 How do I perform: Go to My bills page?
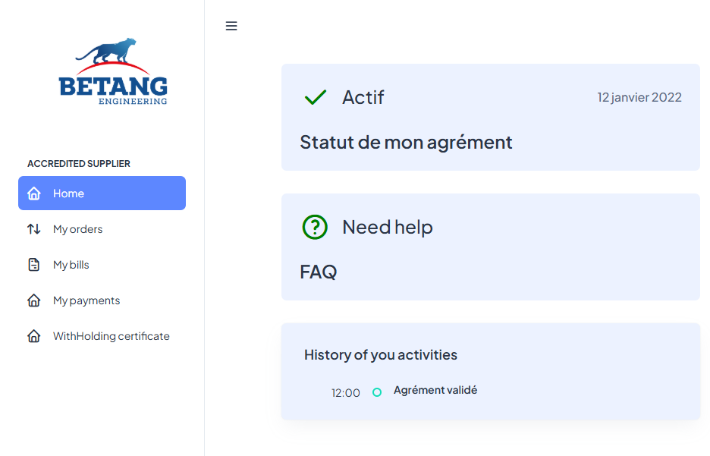[x=71, y=265]
